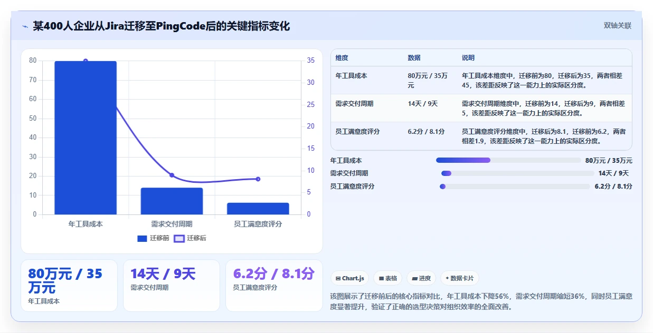Click the 需求交付周期 bar in chart
The image size is (653, 333).
pos(172,201)
